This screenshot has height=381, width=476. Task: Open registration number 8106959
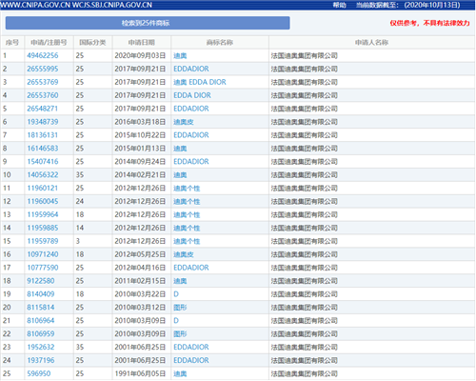(41, 334)
